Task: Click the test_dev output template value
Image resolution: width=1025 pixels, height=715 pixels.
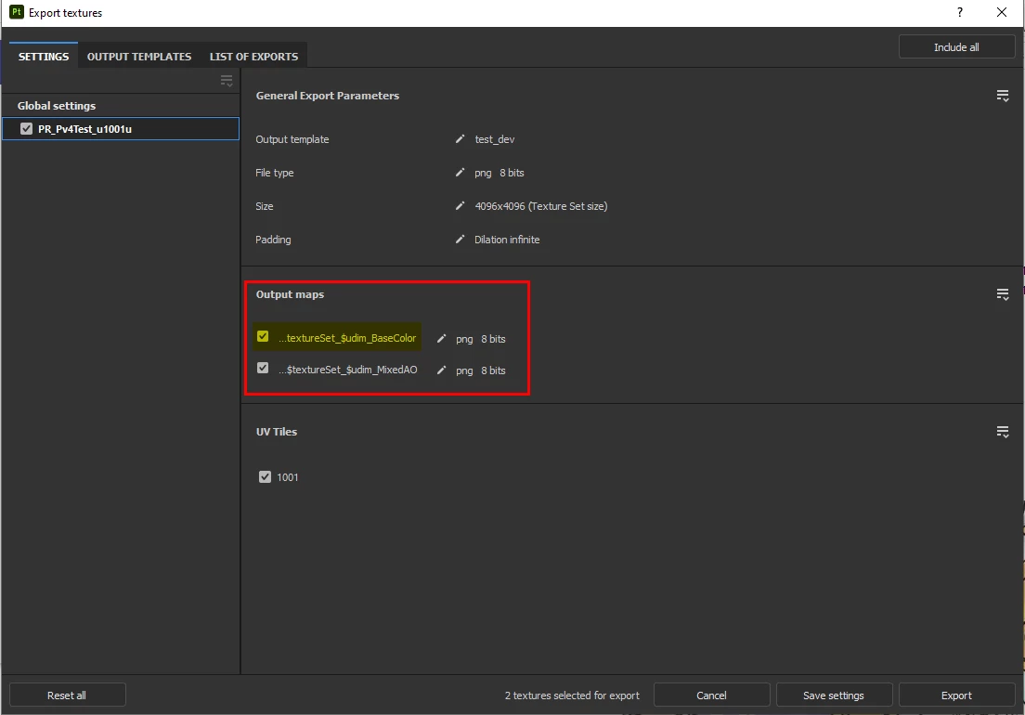Action: coord(494,139)
